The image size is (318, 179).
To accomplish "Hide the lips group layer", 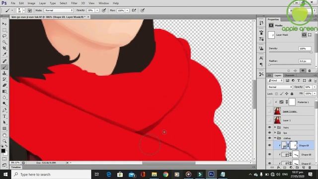I will click(x=269, y=133).
